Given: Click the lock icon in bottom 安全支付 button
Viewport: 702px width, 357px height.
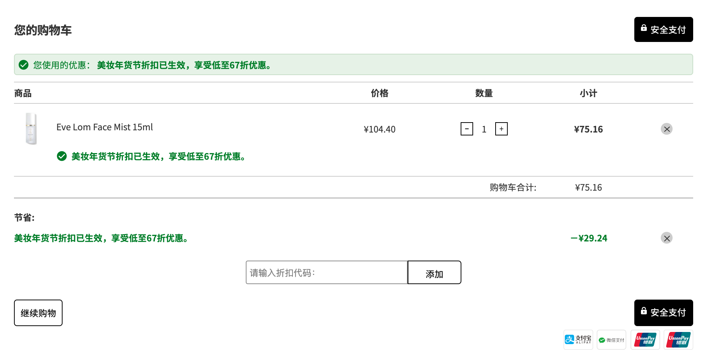Looking at the screenshot, I should coord(644,311).
